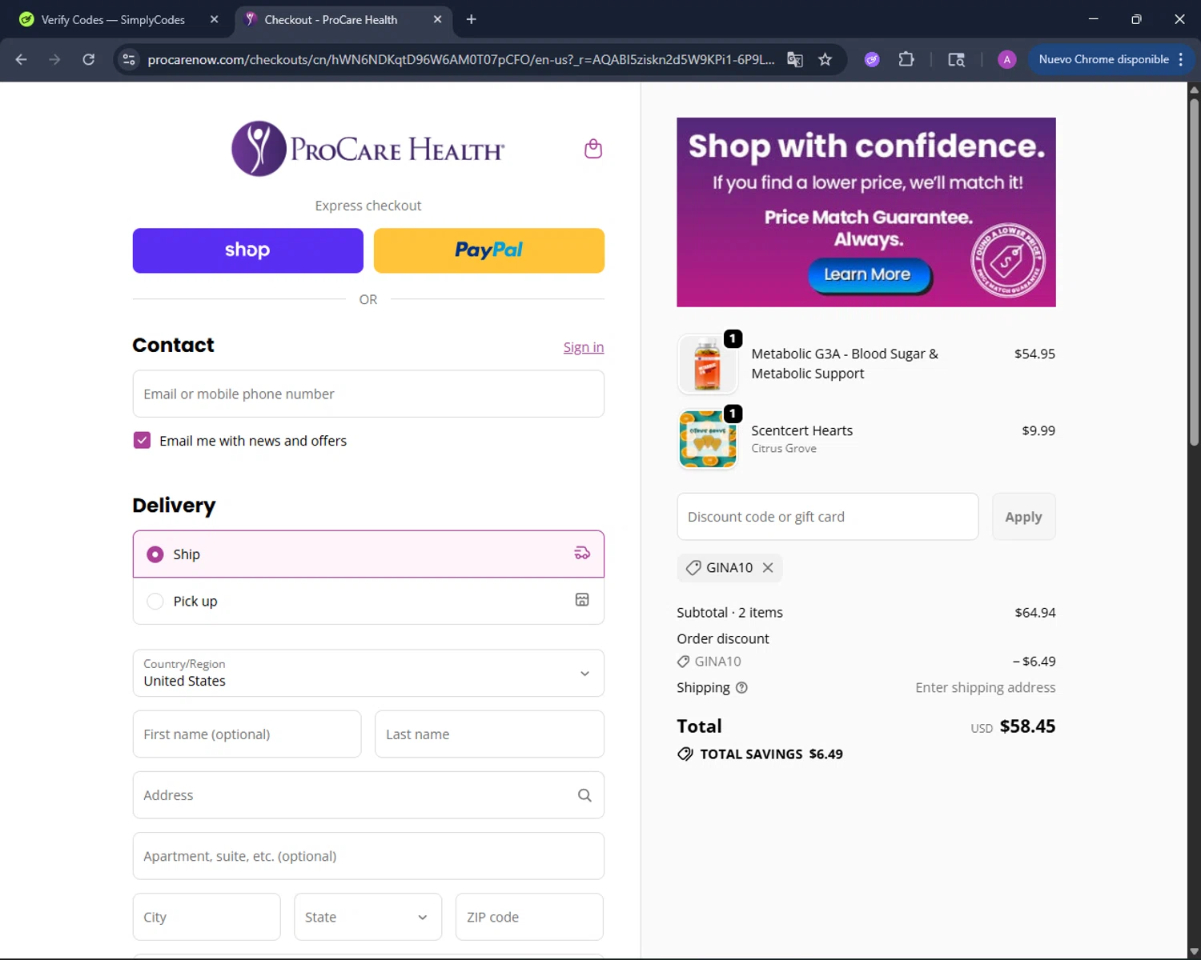Image resolution: width=1201 pixels, height=960 pixels.
Task: Click the forward navigation arrow
Action: point(54,59)
